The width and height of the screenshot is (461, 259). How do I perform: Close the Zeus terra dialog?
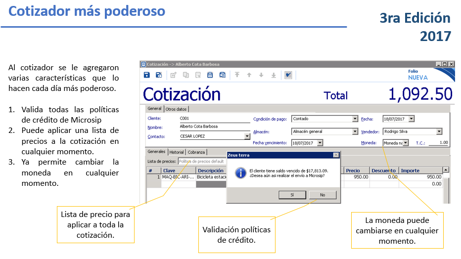click(x=336, y=155)
